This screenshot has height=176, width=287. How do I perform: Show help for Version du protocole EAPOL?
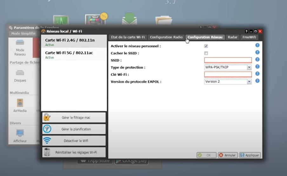click(x=257, y=81)
